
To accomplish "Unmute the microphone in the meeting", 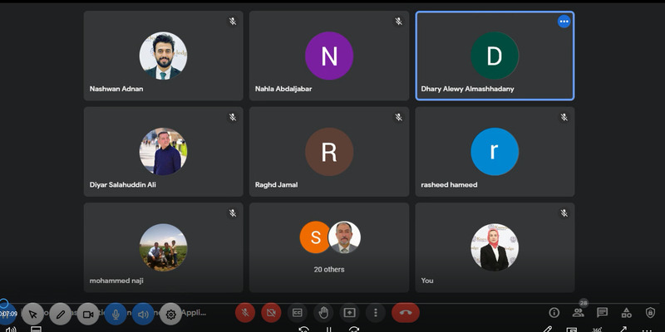I will tap(245, 313).
